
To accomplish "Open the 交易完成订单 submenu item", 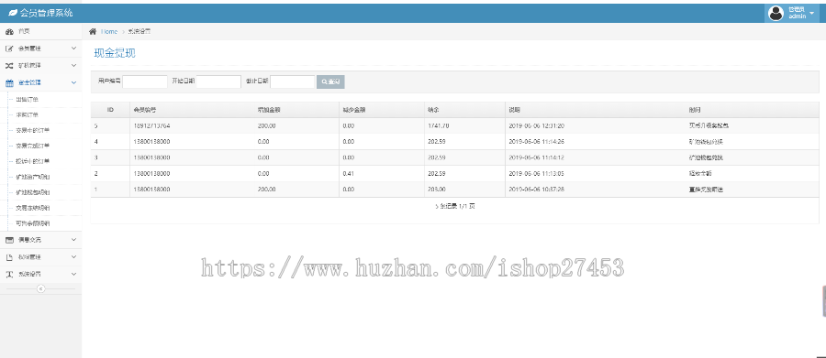I will pos(33,146).
